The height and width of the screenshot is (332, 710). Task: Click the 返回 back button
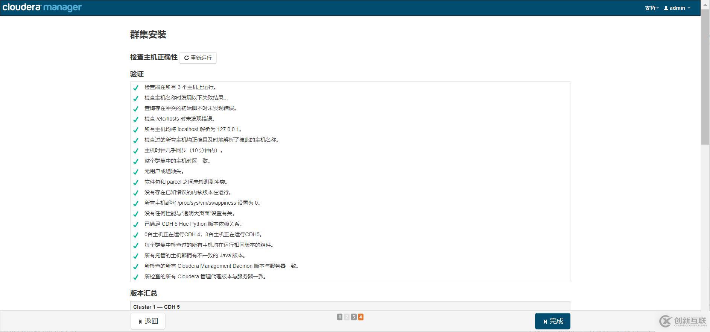148,321
